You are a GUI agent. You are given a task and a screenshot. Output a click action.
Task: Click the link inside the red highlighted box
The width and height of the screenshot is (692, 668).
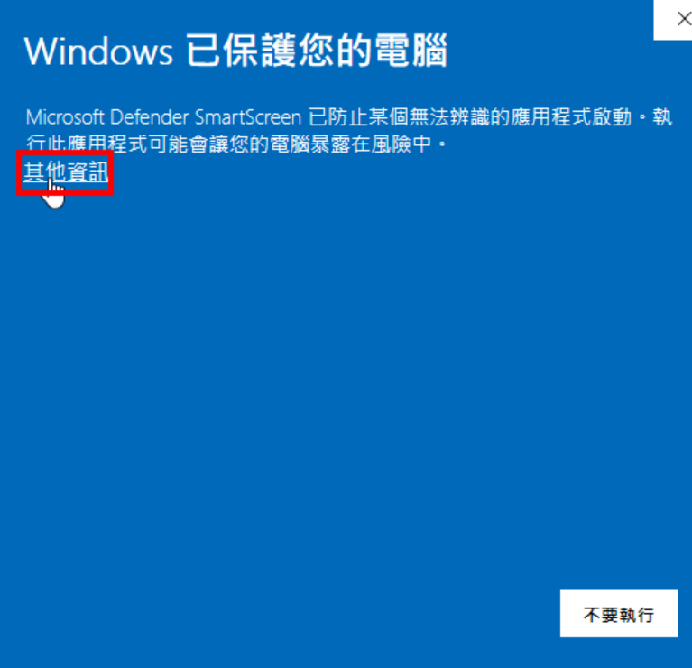coord(65,172)
